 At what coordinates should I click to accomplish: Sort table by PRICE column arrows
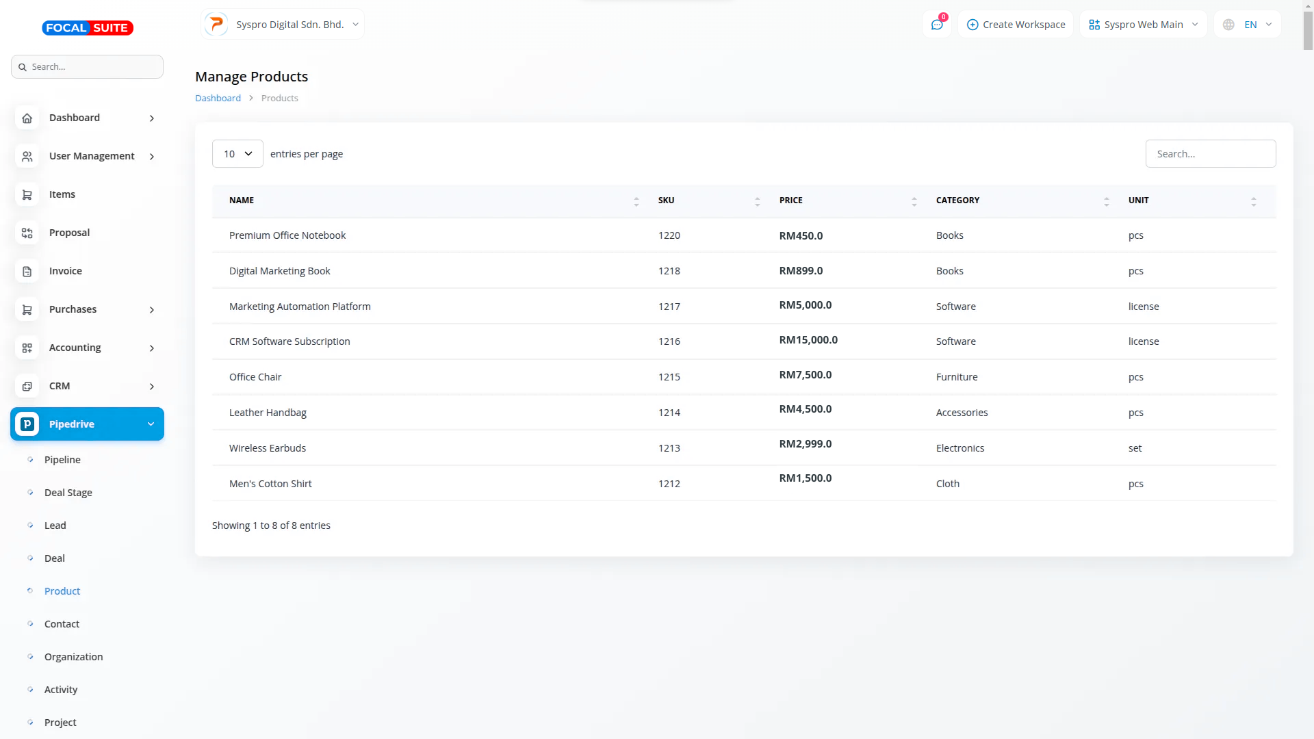click(x=914, y=201)
